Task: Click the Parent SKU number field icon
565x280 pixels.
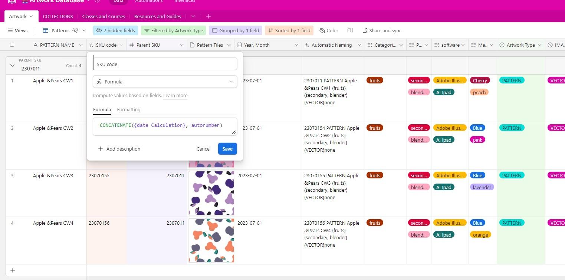Action: [132, 45]
